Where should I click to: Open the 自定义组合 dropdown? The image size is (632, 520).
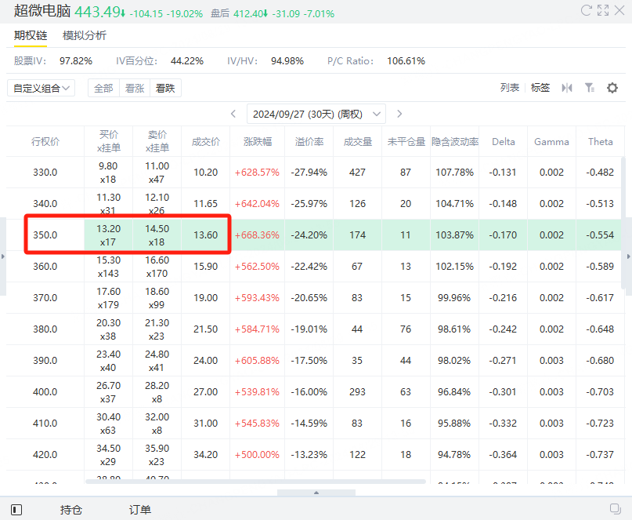pyautogui.click(x=41, y=88)
